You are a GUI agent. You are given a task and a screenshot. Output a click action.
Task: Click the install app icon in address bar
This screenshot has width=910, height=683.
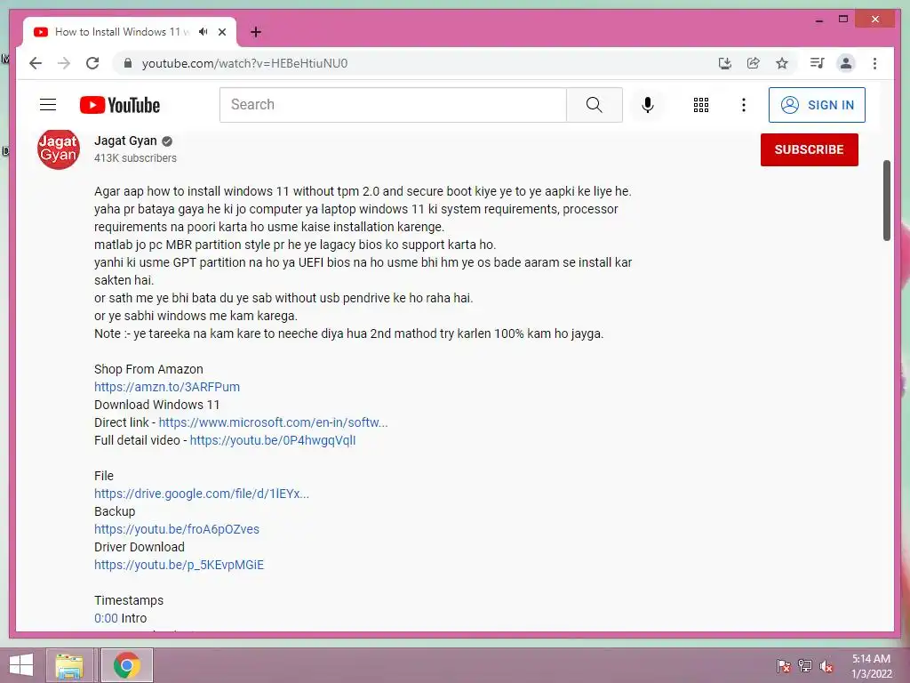point(724,63)
